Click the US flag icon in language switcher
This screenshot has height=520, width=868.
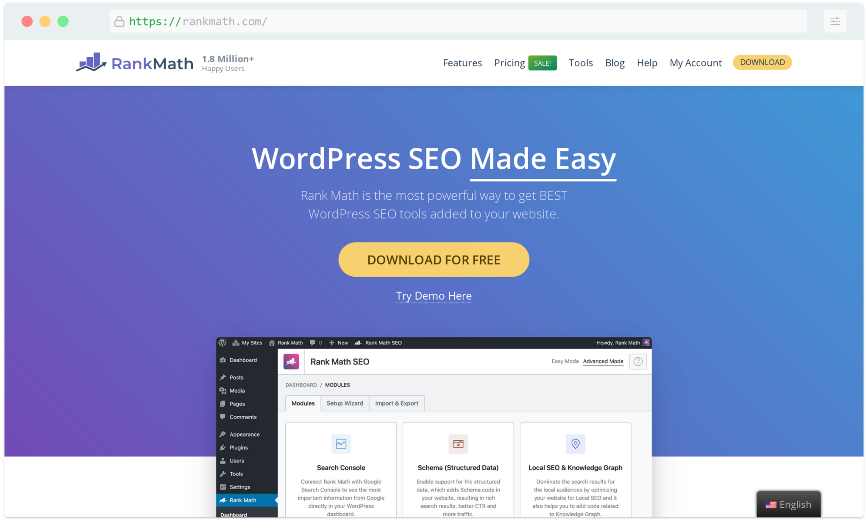click(x=771, y=504)
